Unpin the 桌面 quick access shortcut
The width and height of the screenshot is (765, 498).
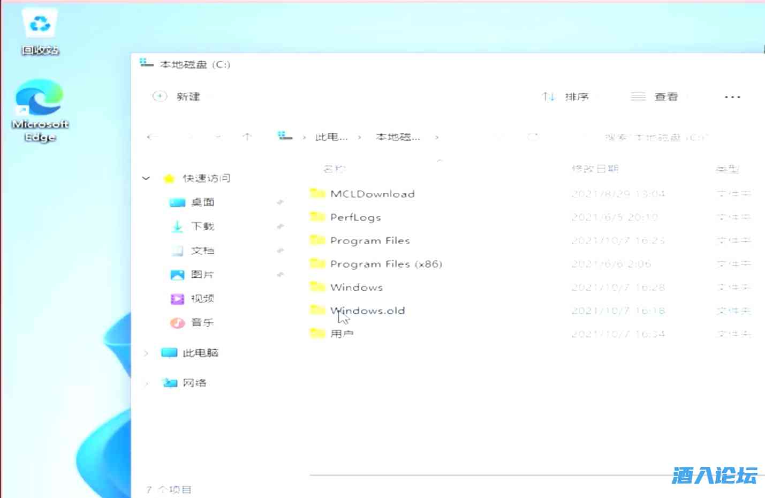tap(280, 202)
